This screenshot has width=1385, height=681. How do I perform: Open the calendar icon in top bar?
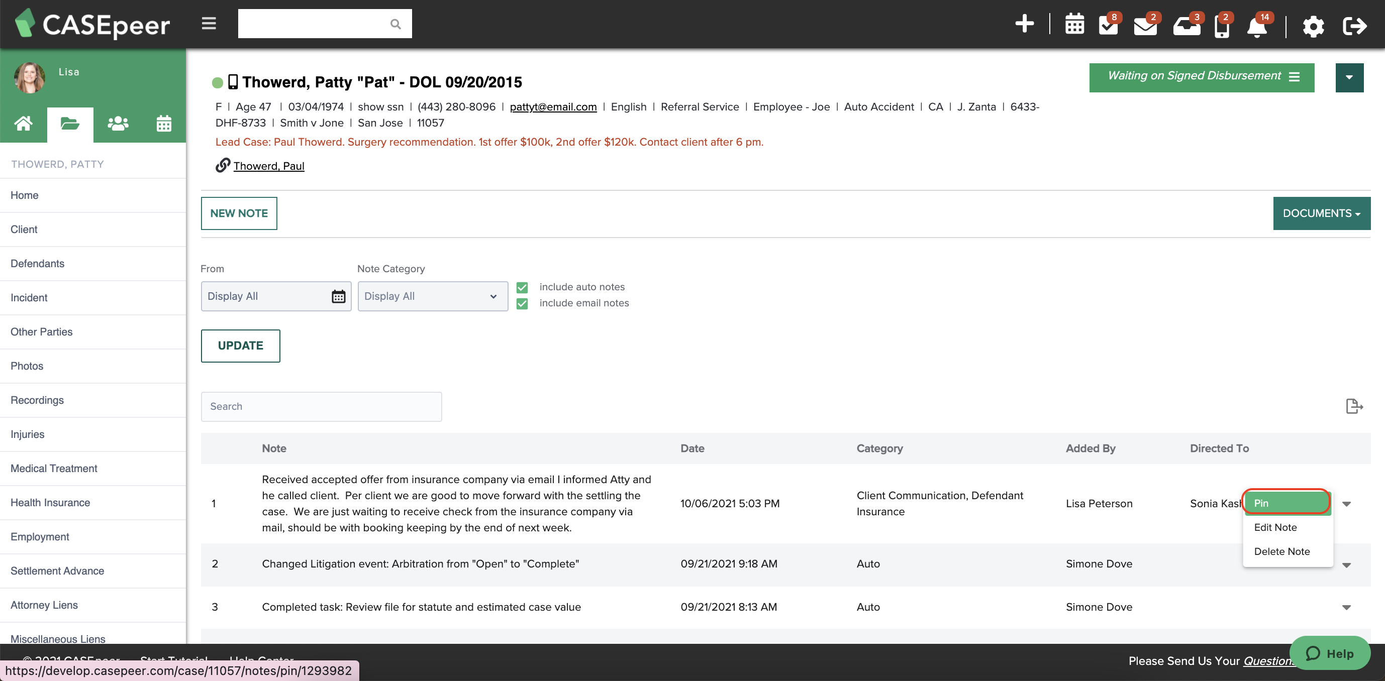click(1074, 25)
